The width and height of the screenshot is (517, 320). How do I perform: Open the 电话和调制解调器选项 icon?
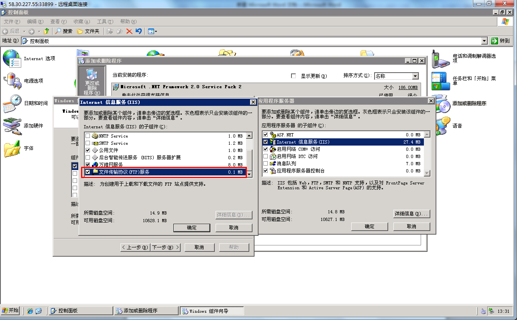(440, 59)
